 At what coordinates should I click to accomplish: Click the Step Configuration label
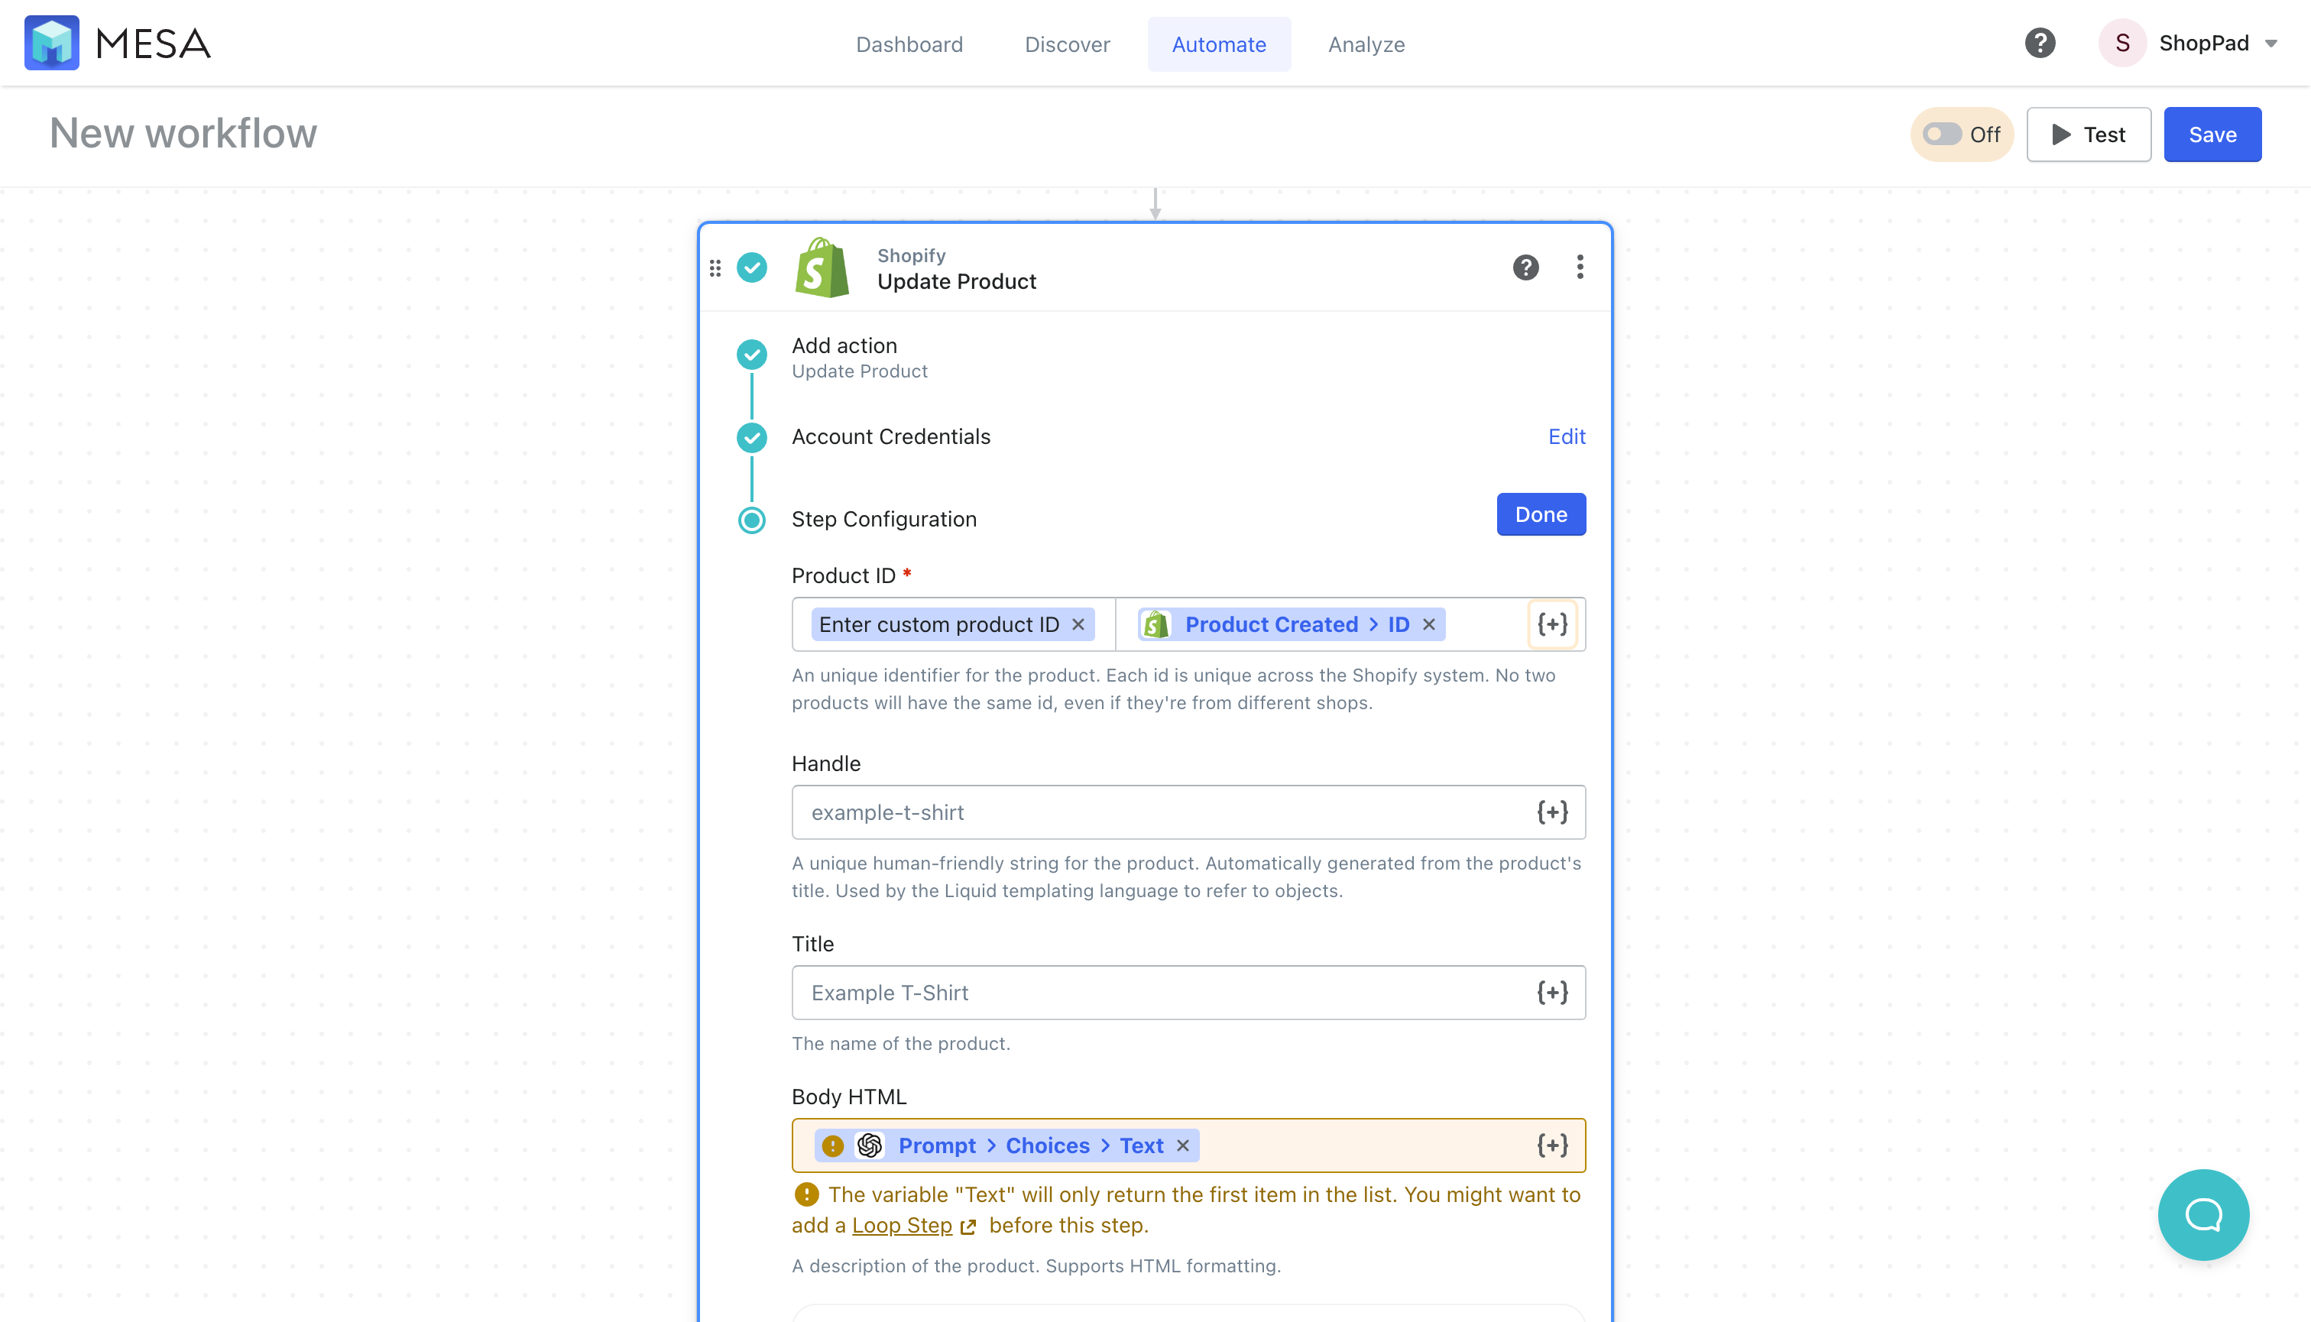883,520
